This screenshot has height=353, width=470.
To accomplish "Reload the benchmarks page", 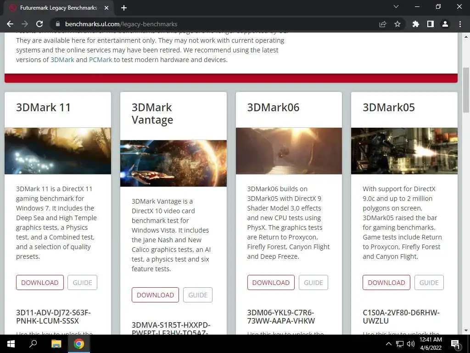I will [39, 24].
